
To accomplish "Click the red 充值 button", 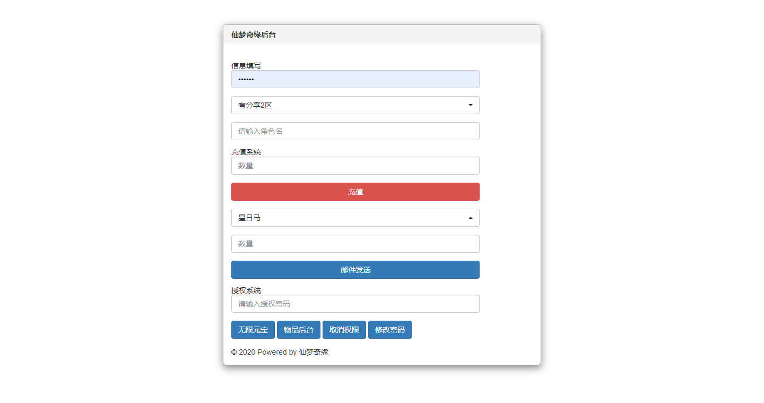I will 355,192.
